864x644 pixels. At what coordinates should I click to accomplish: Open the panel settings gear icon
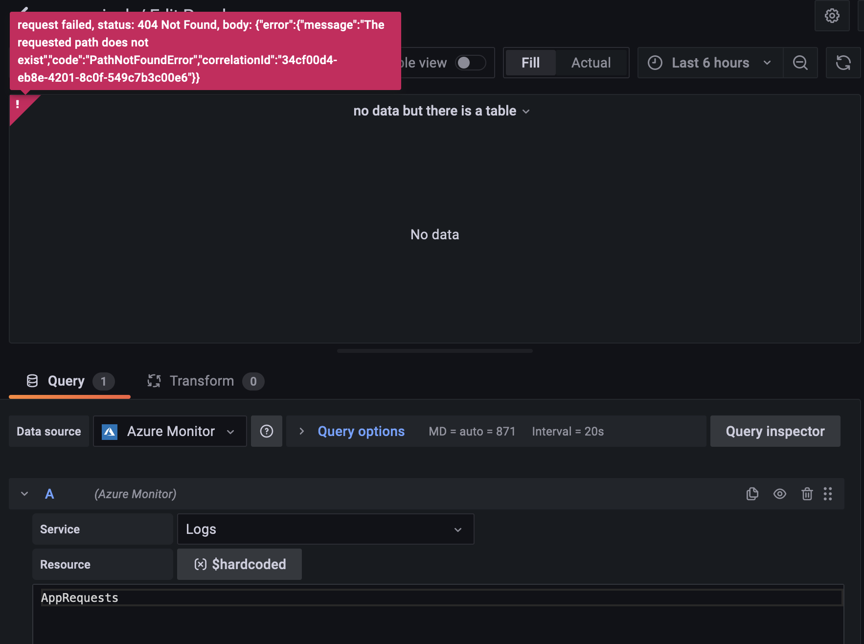(x=832, y=16)
